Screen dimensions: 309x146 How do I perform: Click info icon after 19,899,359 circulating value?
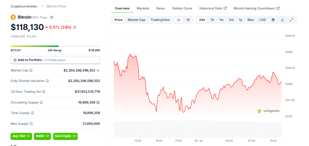[98, 103]
